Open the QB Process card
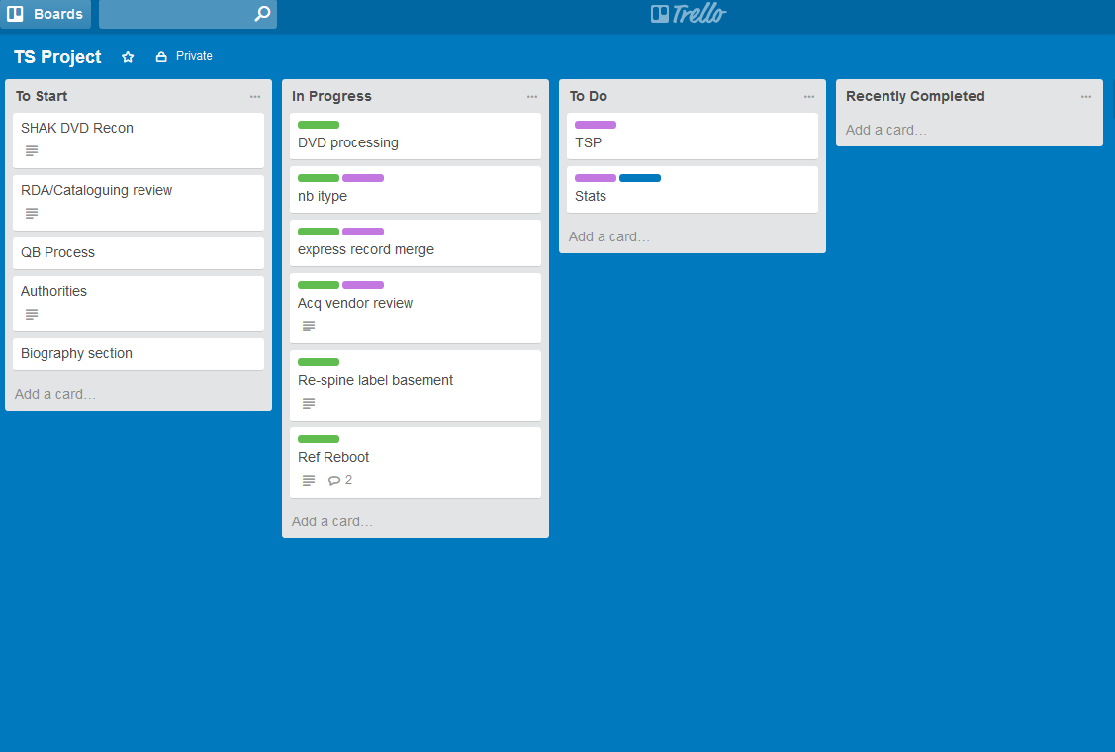The width and height of the screenshot is (1115, 752). coord(139,253)
